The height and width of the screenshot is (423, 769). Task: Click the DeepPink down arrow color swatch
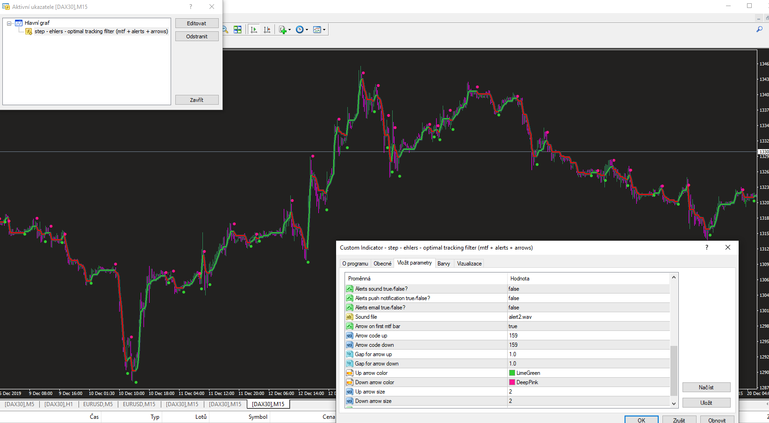tap(512, 382)
